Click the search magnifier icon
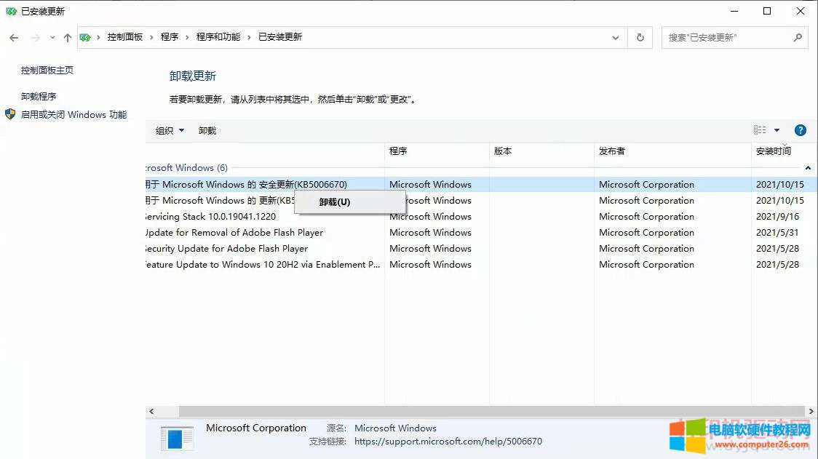818x459 pixels. 798,38
